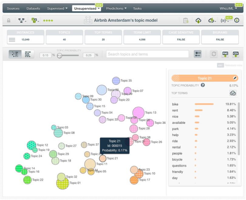Open the WhizzML dropdown
This screenshot has width=246, height=200.
click(x=228, y=8)
